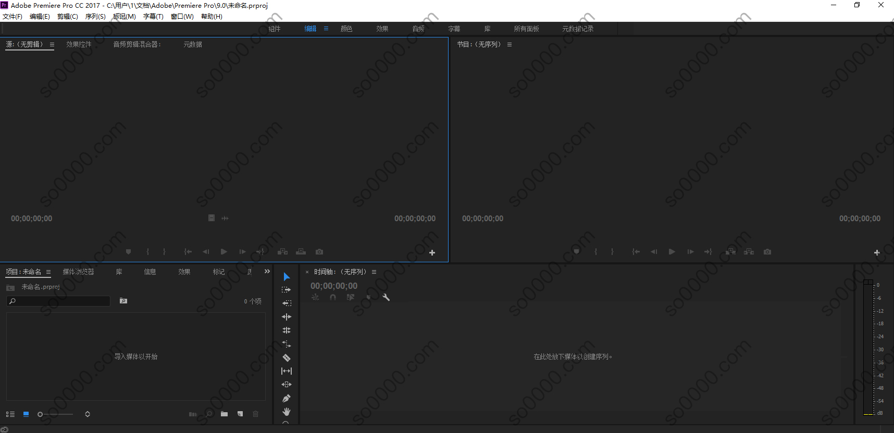This screenshot has width=894, height=433.
Task: Open Sort Icons dropdown in Project panel
Action: [x=88, y=414]
